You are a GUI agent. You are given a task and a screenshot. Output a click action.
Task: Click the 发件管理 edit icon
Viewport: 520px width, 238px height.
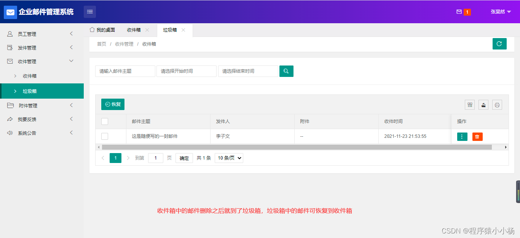point(10,48)
